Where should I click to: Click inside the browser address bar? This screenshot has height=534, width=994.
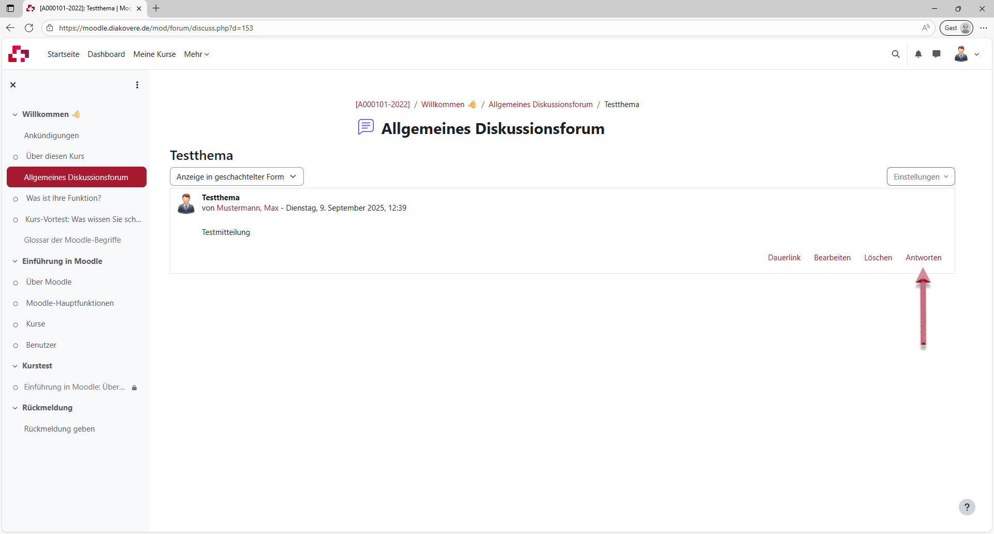click(x=207, y=28)
